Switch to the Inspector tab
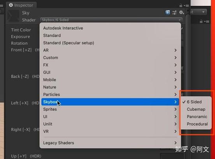Viewport: 215px width, 159px height. click(x=21, y=5)
